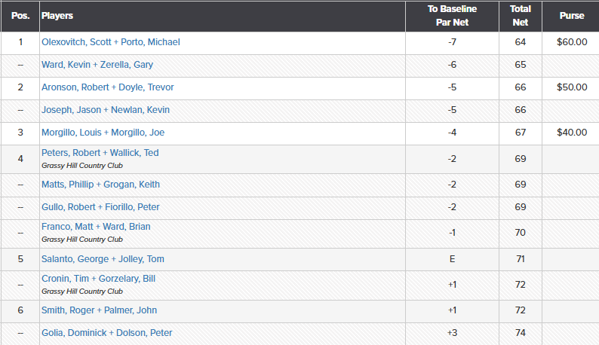This screenshot has width=599, height=345.
Task: Open Cronin, Tim + Gorzelary, Bill team
Action: coord(98,279)
